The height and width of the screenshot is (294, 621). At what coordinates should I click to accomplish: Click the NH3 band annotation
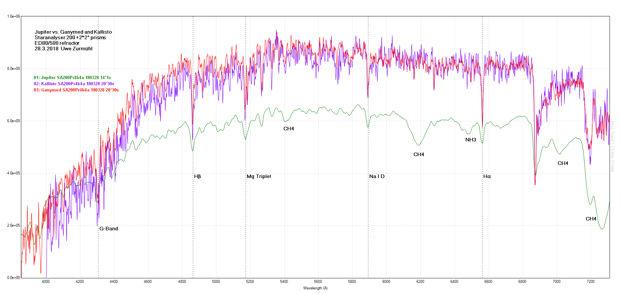(471, 140)
